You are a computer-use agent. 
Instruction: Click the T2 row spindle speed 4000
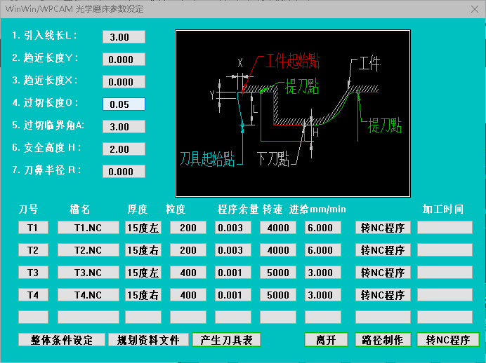(x=278, y=250)
